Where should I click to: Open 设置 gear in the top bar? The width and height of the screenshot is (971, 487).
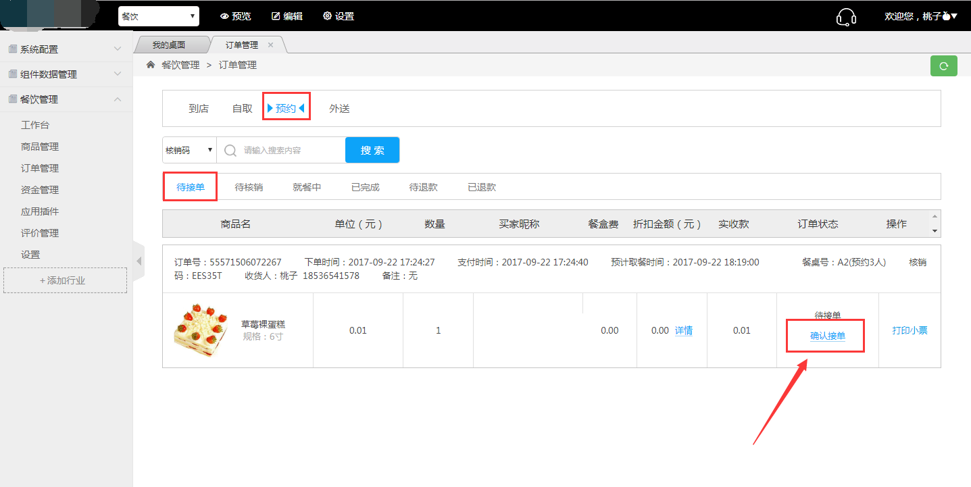click(x=339, y=16)
